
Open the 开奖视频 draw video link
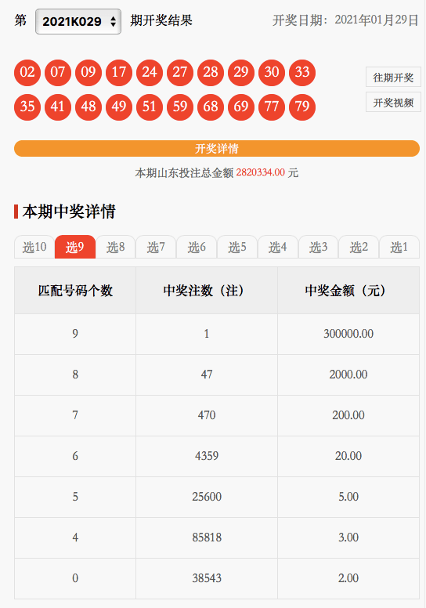(393, 103)
